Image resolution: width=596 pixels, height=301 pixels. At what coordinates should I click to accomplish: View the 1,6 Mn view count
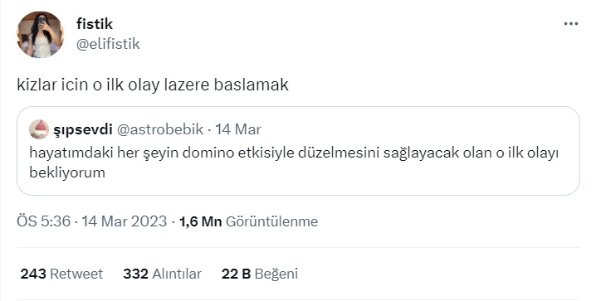click(200, 221)
